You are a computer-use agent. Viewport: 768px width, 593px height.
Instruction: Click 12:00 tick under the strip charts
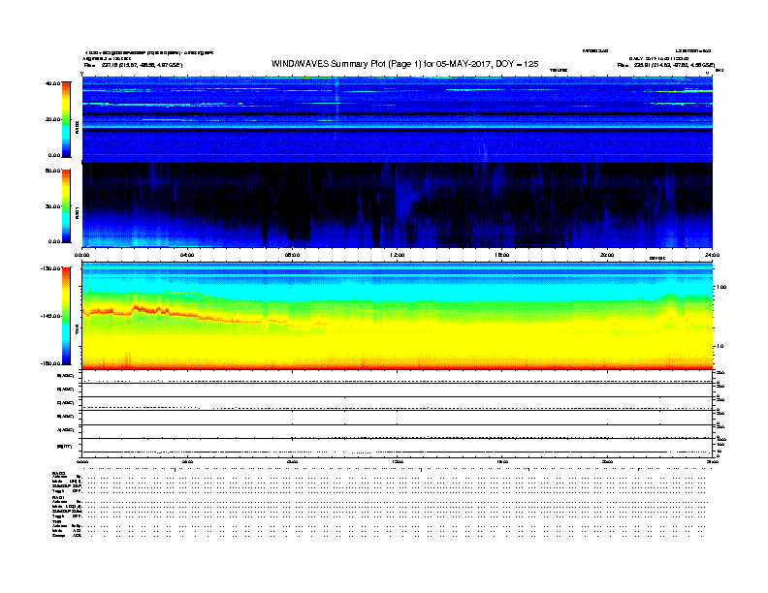point(398,461)
